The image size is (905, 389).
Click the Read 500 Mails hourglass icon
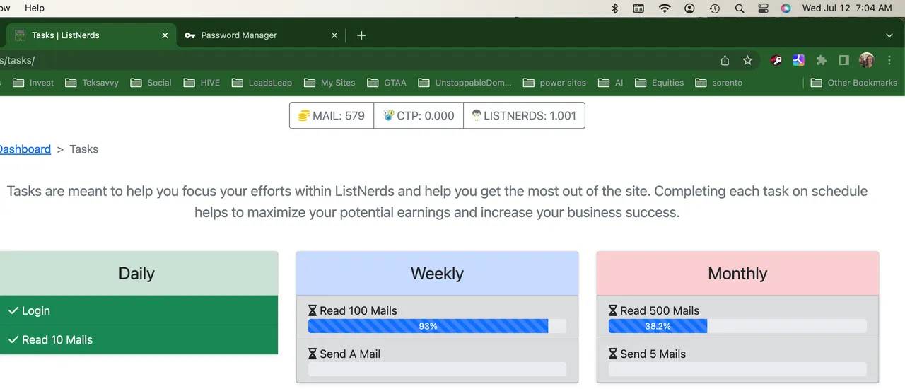[613, 310]
